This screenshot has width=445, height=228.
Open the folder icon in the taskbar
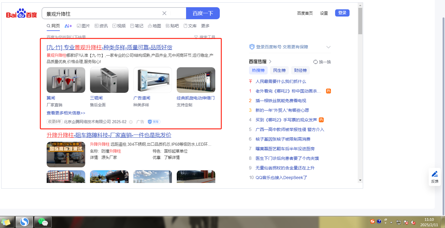[x=6, y=222]
